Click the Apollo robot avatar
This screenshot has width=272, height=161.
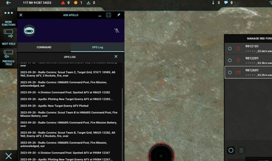pos(29,31)
